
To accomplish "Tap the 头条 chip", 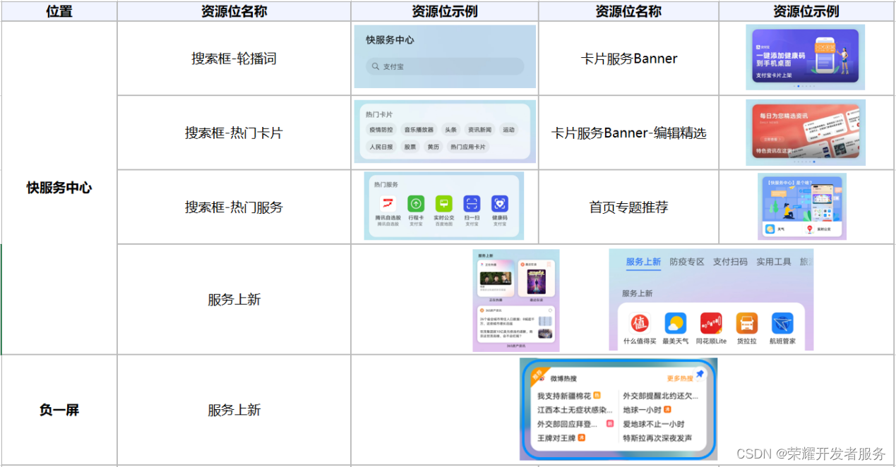I will point(450,130).
